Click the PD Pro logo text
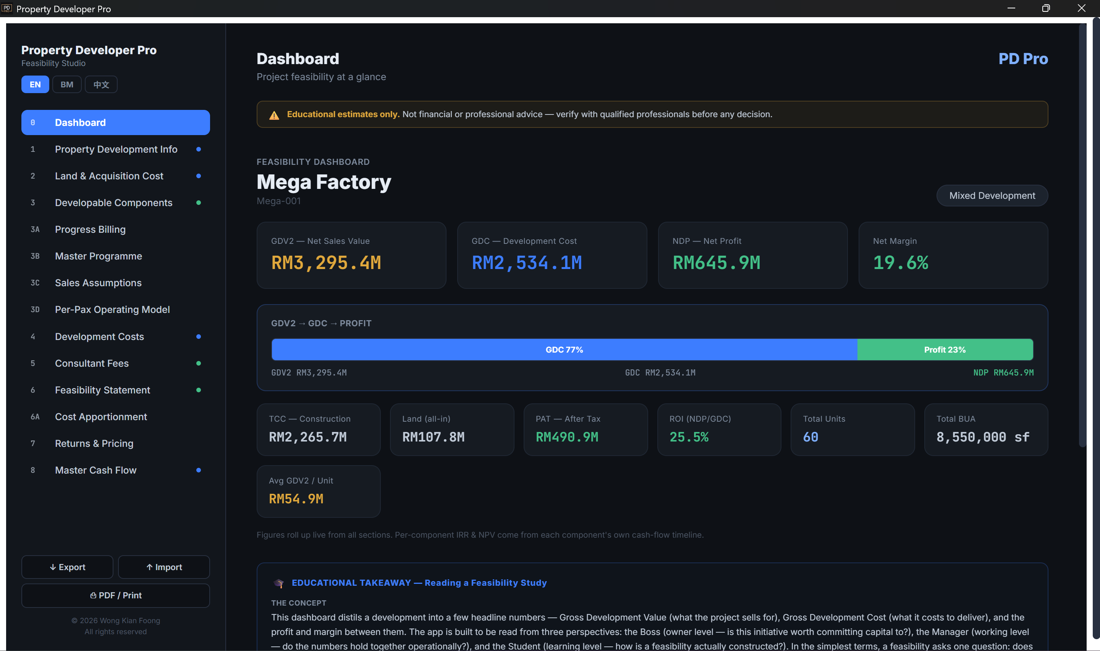 [x=1023, y=59]
